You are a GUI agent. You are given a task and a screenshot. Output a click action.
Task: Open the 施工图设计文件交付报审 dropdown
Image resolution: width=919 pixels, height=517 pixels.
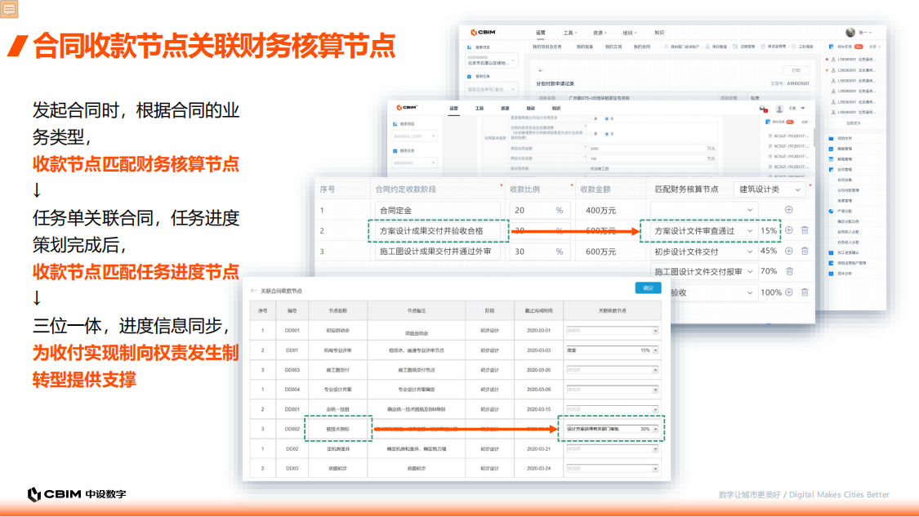pos(703,271)
